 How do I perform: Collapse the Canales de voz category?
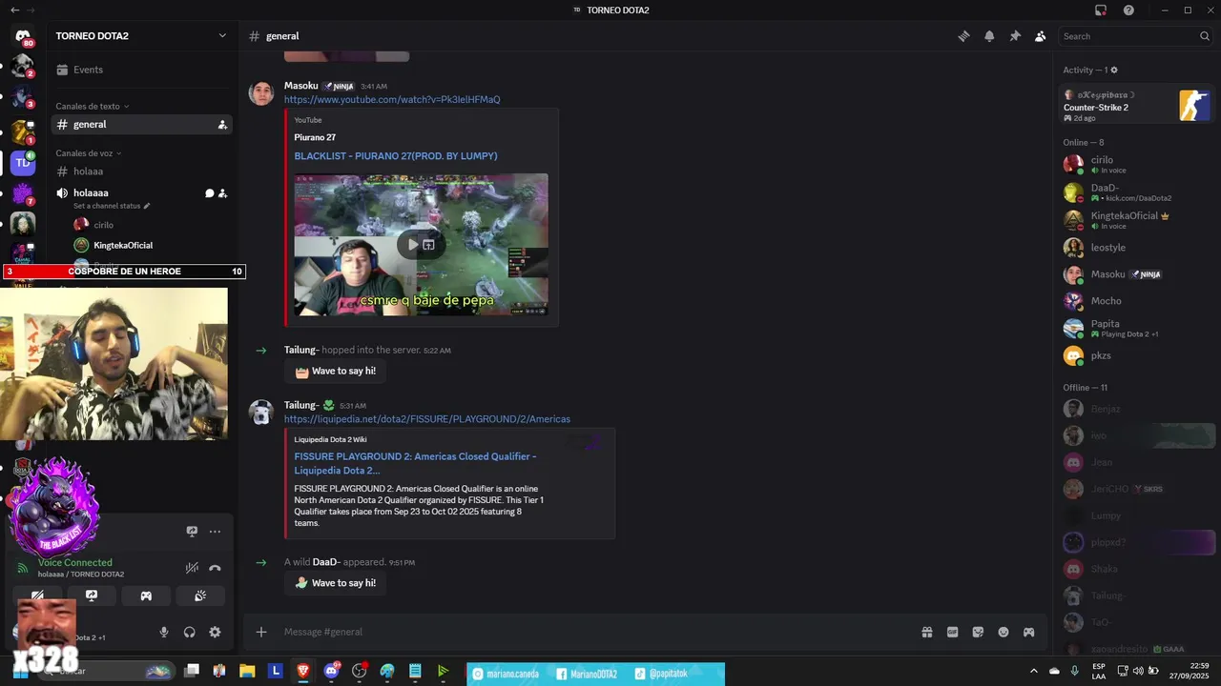coord(88,153)
